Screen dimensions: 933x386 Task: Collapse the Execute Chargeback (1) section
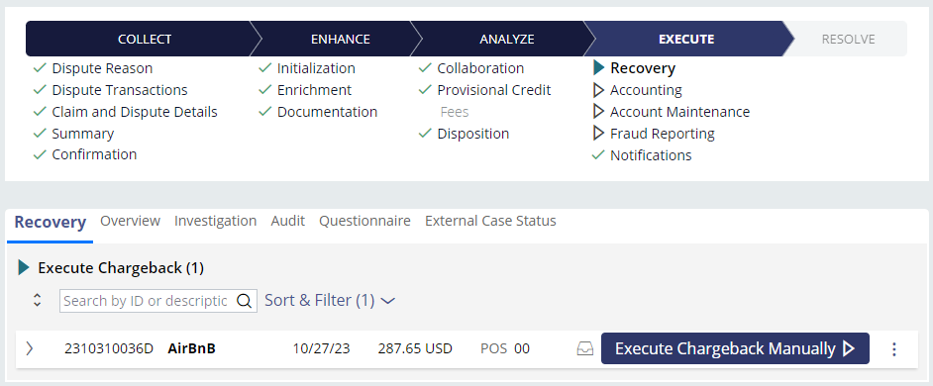23,268
